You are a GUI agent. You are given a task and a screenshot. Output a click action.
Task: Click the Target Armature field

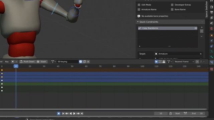(x=179, y=54)
